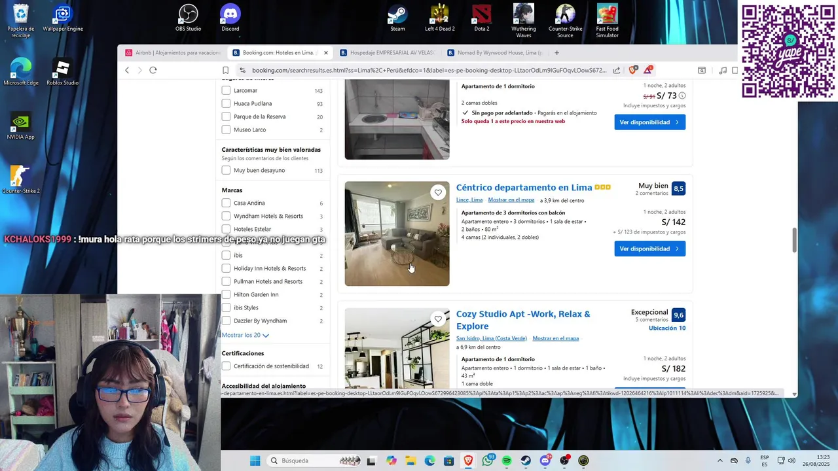This screenshot has height=471, width=838.
Task: Open Microsoft Edge desktop shortcut
Action: 21,72
